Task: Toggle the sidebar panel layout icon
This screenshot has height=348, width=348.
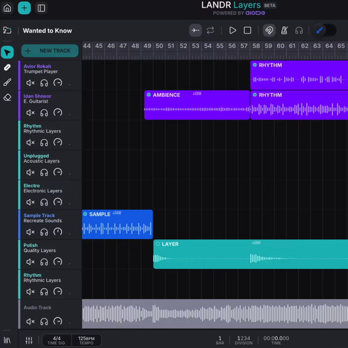Action: pyautogui.click(x=41, y=8)
